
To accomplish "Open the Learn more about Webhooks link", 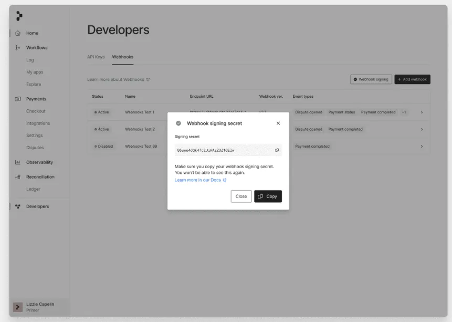I will (x=119, y=79).
